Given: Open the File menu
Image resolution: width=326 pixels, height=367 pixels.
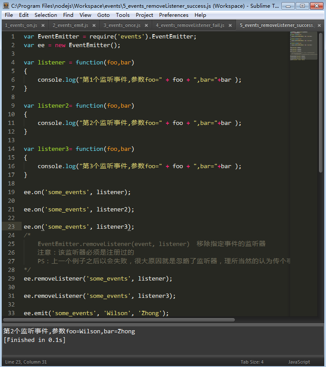Looking at the screenshot, I should point(9,15).
